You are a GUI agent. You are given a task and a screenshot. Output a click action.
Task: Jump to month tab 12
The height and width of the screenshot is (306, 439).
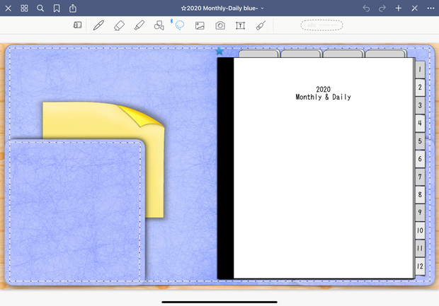click(420, 266)
